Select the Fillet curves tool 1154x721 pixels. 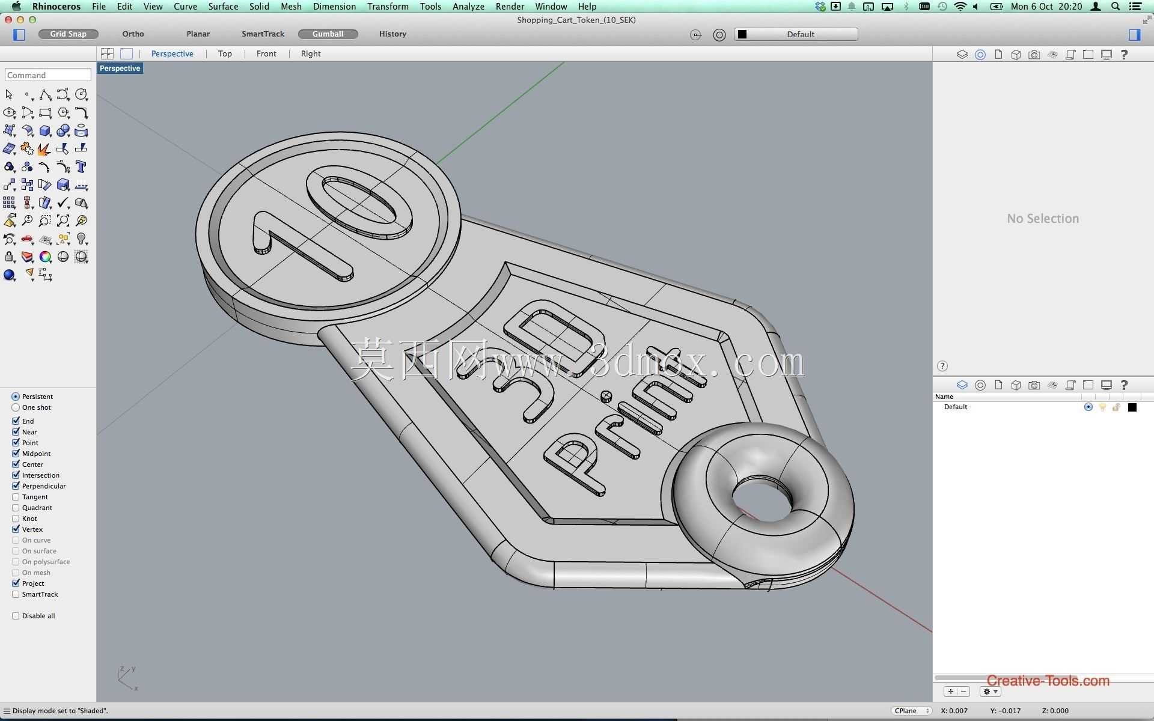81,113
